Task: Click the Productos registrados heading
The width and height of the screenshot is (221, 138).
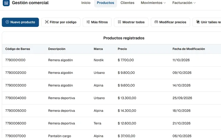Action: (x=124, y=38)
